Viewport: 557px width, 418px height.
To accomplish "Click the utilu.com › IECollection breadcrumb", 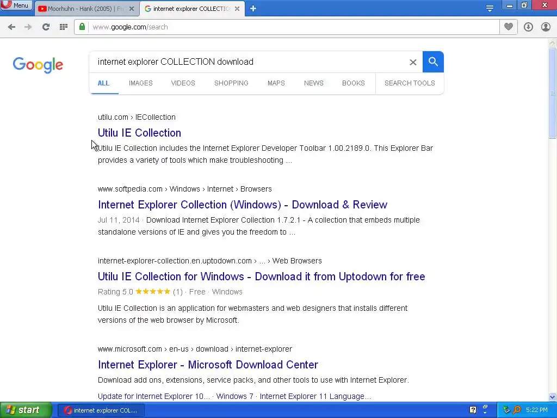I will [137, 117].
